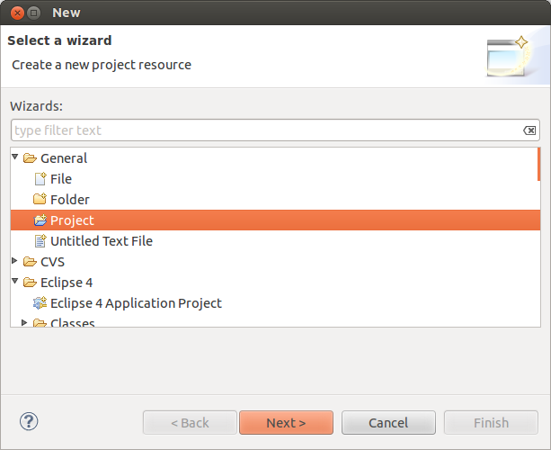The height and width of the screenshot is (450, 551).
Task: Click the Untitled Text File icon
Action: (40, 241)
